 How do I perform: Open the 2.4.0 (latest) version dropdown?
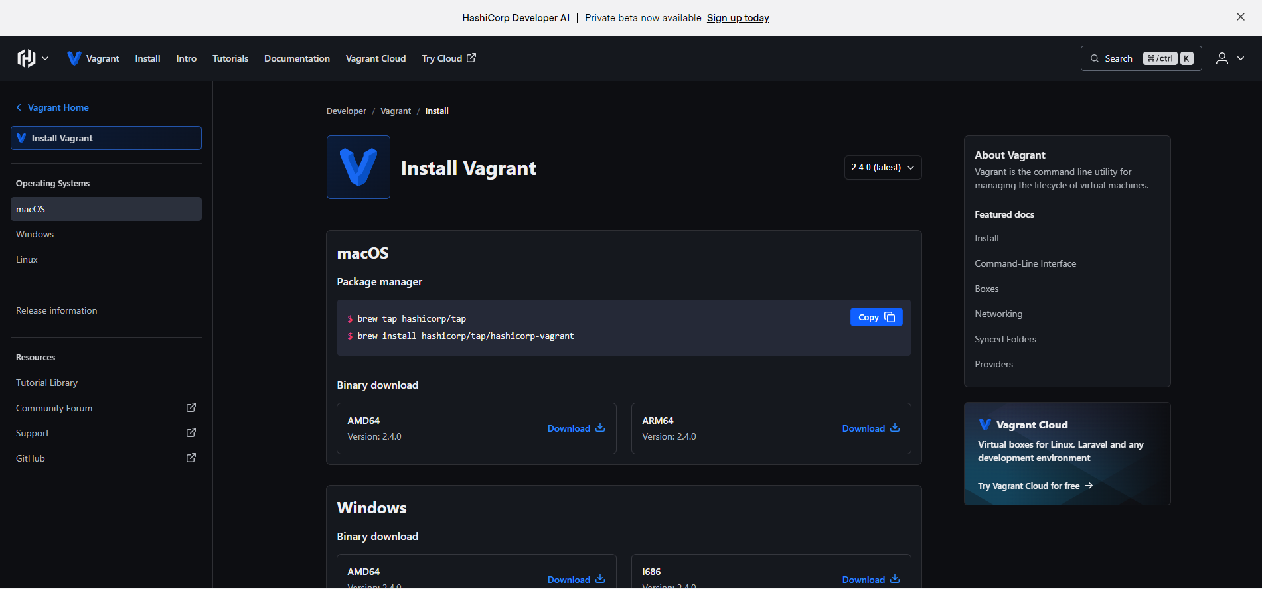(x=882, y=167)
